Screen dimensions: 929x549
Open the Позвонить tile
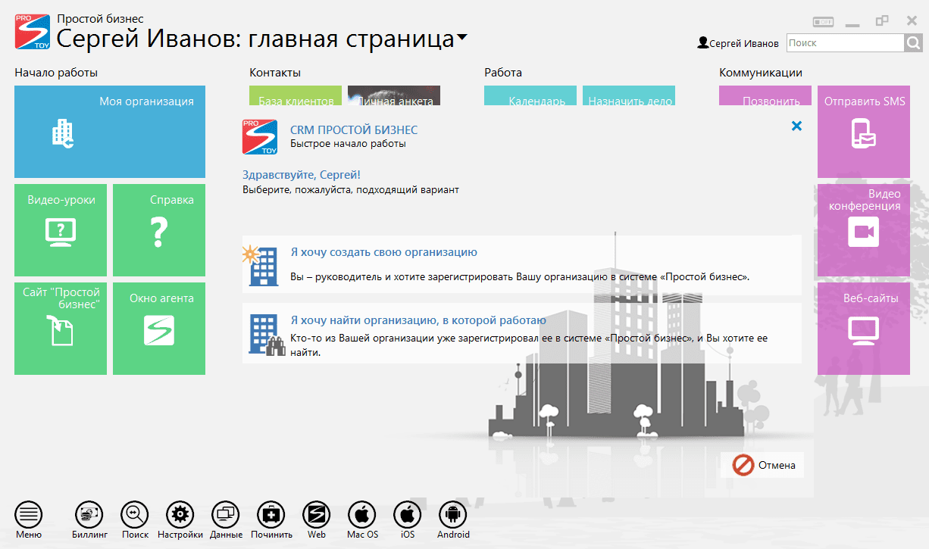tap(765, 95)
